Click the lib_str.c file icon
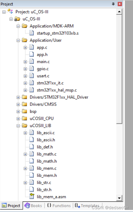The width and height of the screenshot is (133, 212). click(x=32, y=182)
